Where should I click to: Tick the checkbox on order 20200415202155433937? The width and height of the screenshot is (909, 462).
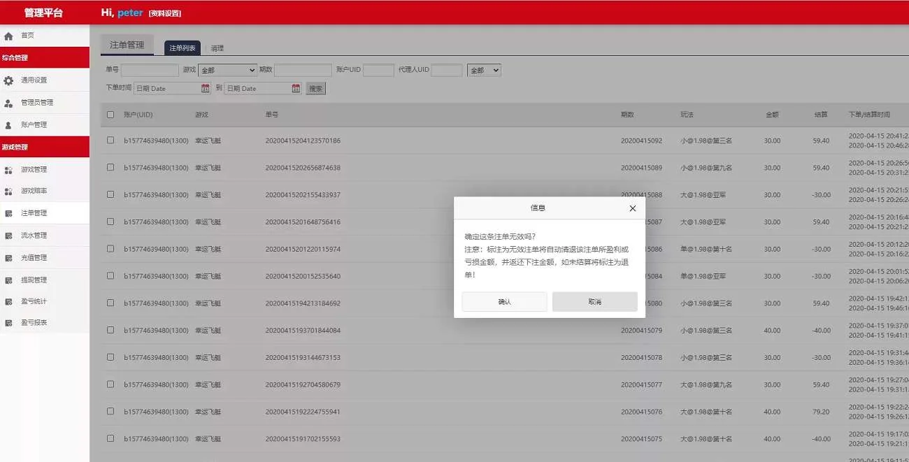(x=110, y=195)
